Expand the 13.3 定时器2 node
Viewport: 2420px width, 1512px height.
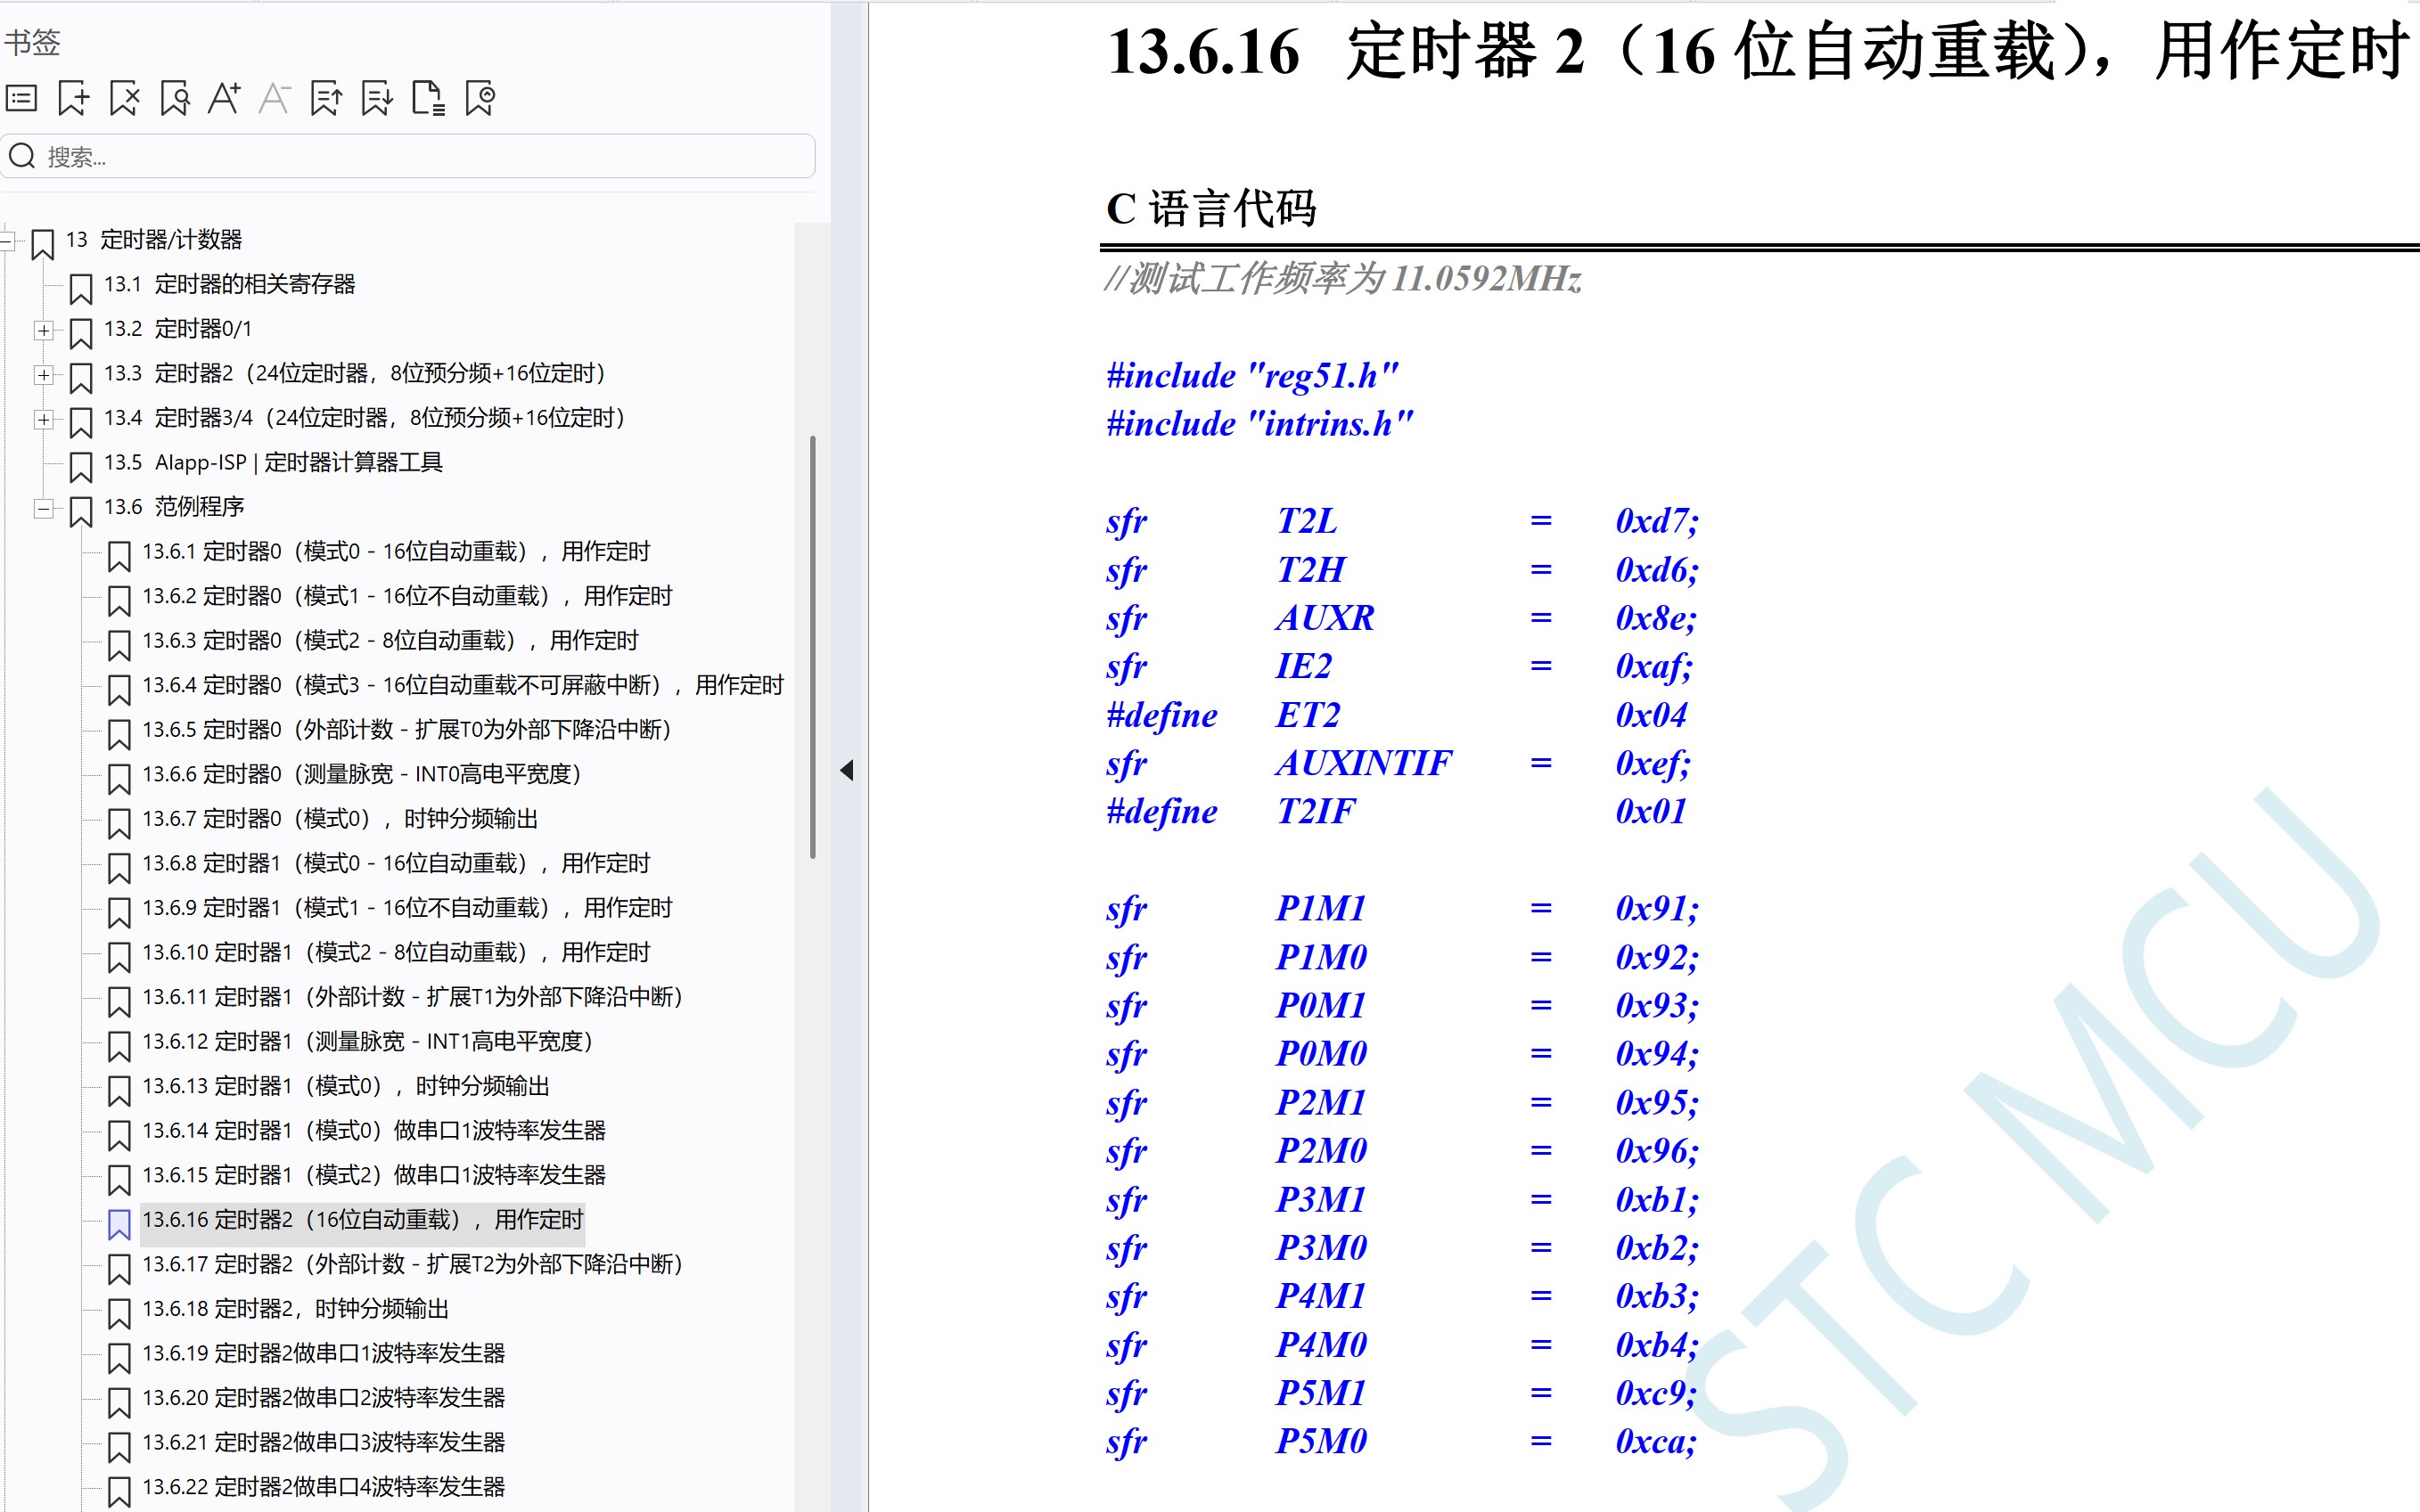coord(43,375)
